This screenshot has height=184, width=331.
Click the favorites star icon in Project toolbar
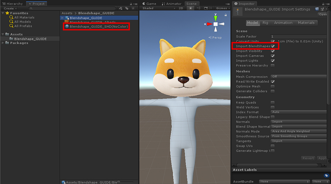[x=133, y=8]
